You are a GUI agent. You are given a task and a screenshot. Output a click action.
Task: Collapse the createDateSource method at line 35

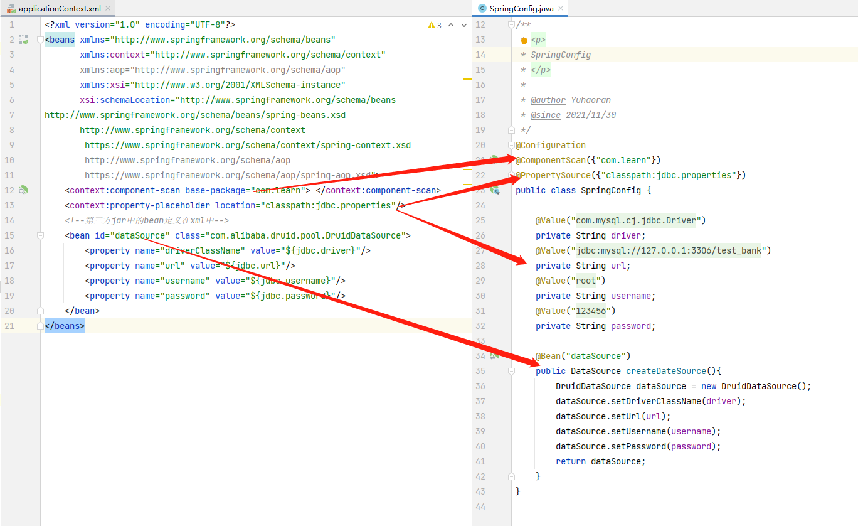point(512,371)
